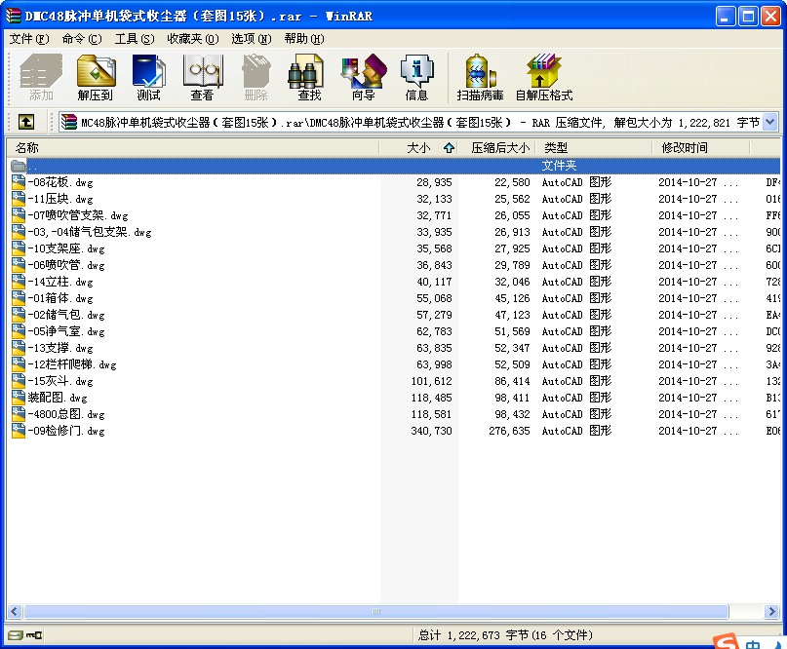Open the View (查看) tool
Viewport: 787px width, 649px height.
tap(202, 77)
